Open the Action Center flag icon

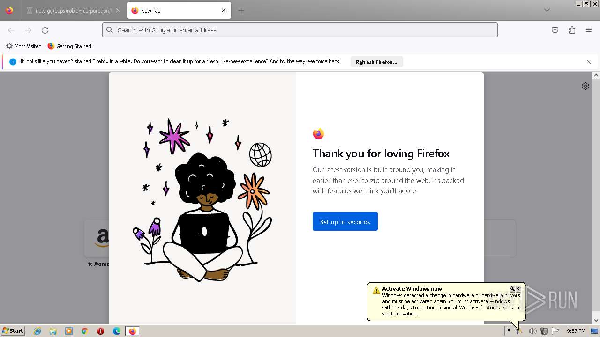click(555, 331)
